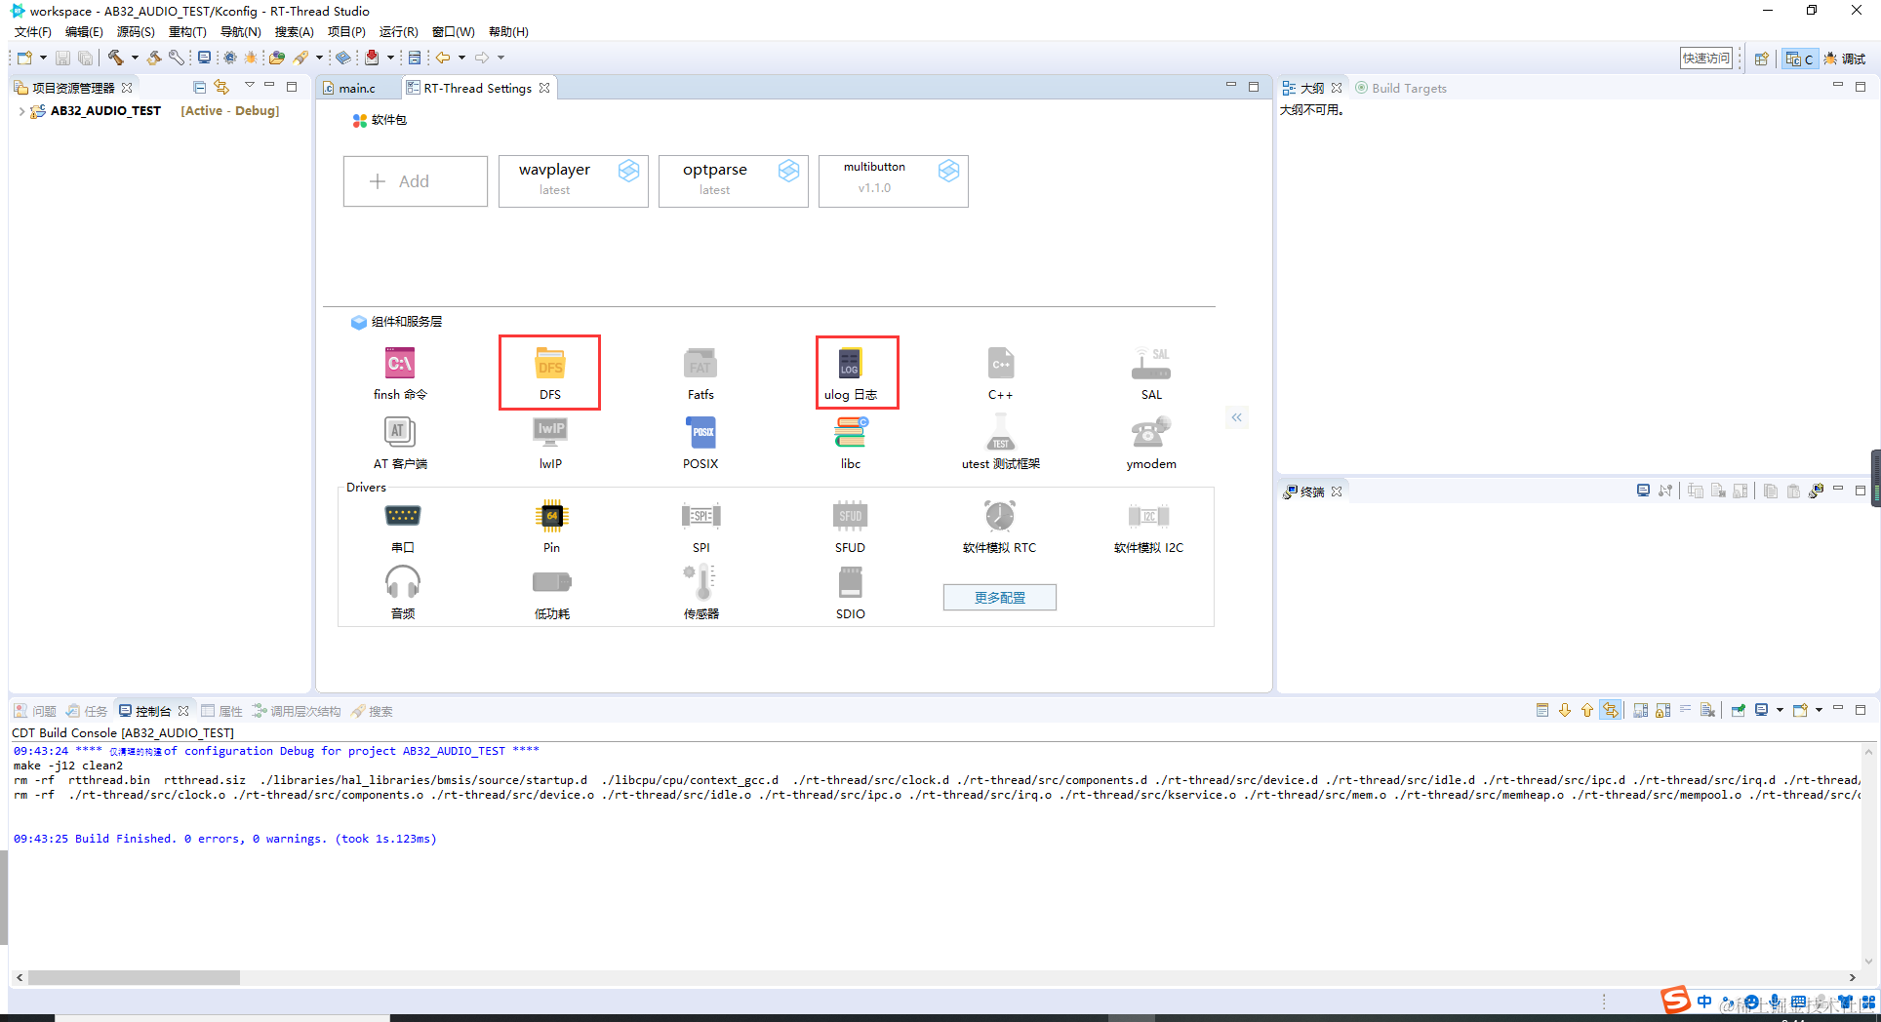This screenshot has height=1022, width=1881.
Task: Expand the AB32_AUDIO_TEST project tree
Action: coord(21,111)
